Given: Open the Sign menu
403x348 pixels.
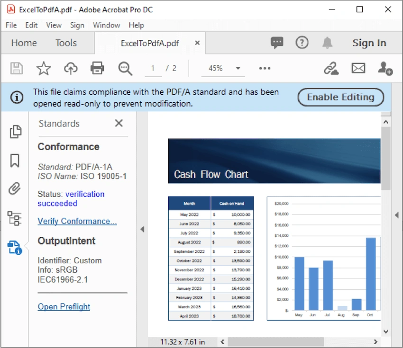Looking at the screenshot, I should (x=77, y=25).
